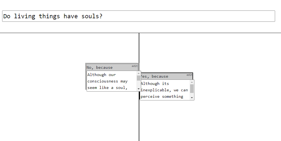Click the down arrow on the No card scrollbar
This screenshot has height=141, width=281.
138,89
